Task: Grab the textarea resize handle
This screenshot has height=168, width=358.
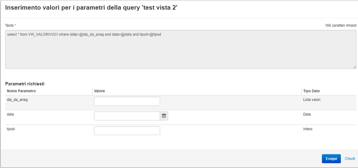Action: [354, 67]
